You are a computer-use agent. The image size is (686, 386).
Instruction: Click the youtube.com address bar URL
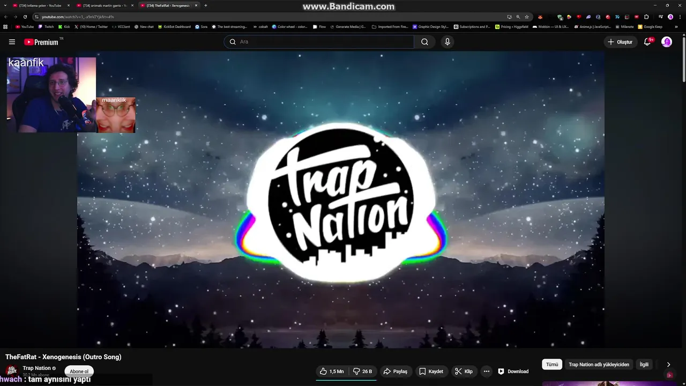[78, 17]
